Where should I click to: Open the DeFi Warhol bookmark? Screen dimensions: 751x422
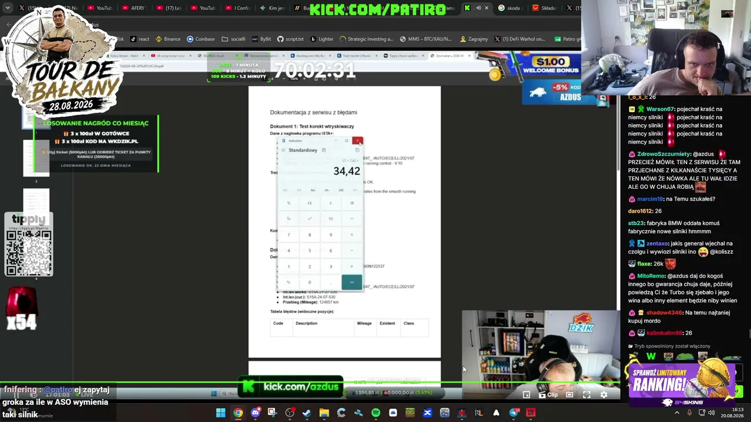(x=520, y=39)
